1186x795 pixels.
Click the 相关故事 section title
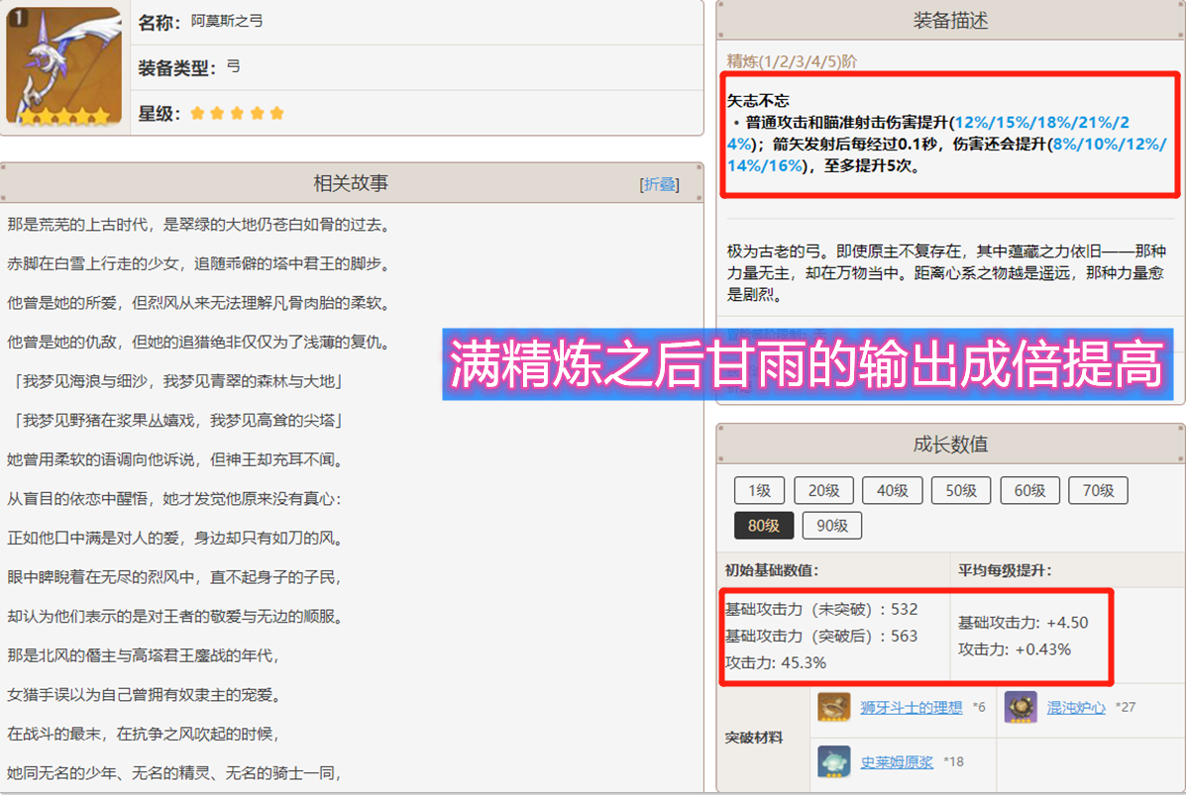click(x=351, y=184)
